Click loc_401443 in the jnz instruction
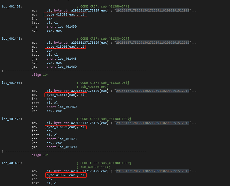The image size is (230, 186). [67, 59]
